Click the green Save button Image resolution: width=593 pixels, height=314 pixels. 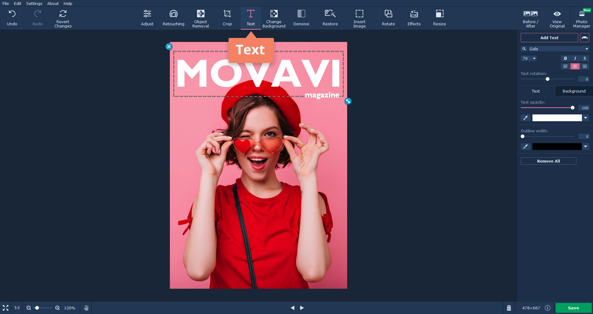point(574,308)
